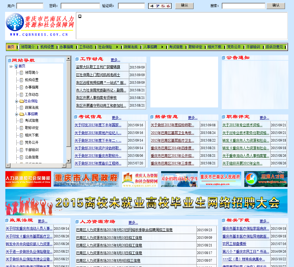This screenshot has height=267, width=294.
Task: Click the 验证码 input field
Action: coord(131,6)
